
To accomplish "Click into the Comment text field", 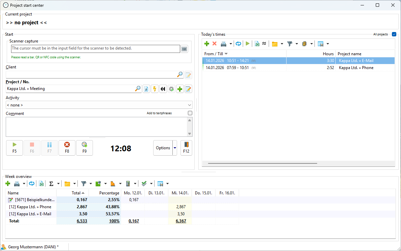I will (x=96, y=127).
